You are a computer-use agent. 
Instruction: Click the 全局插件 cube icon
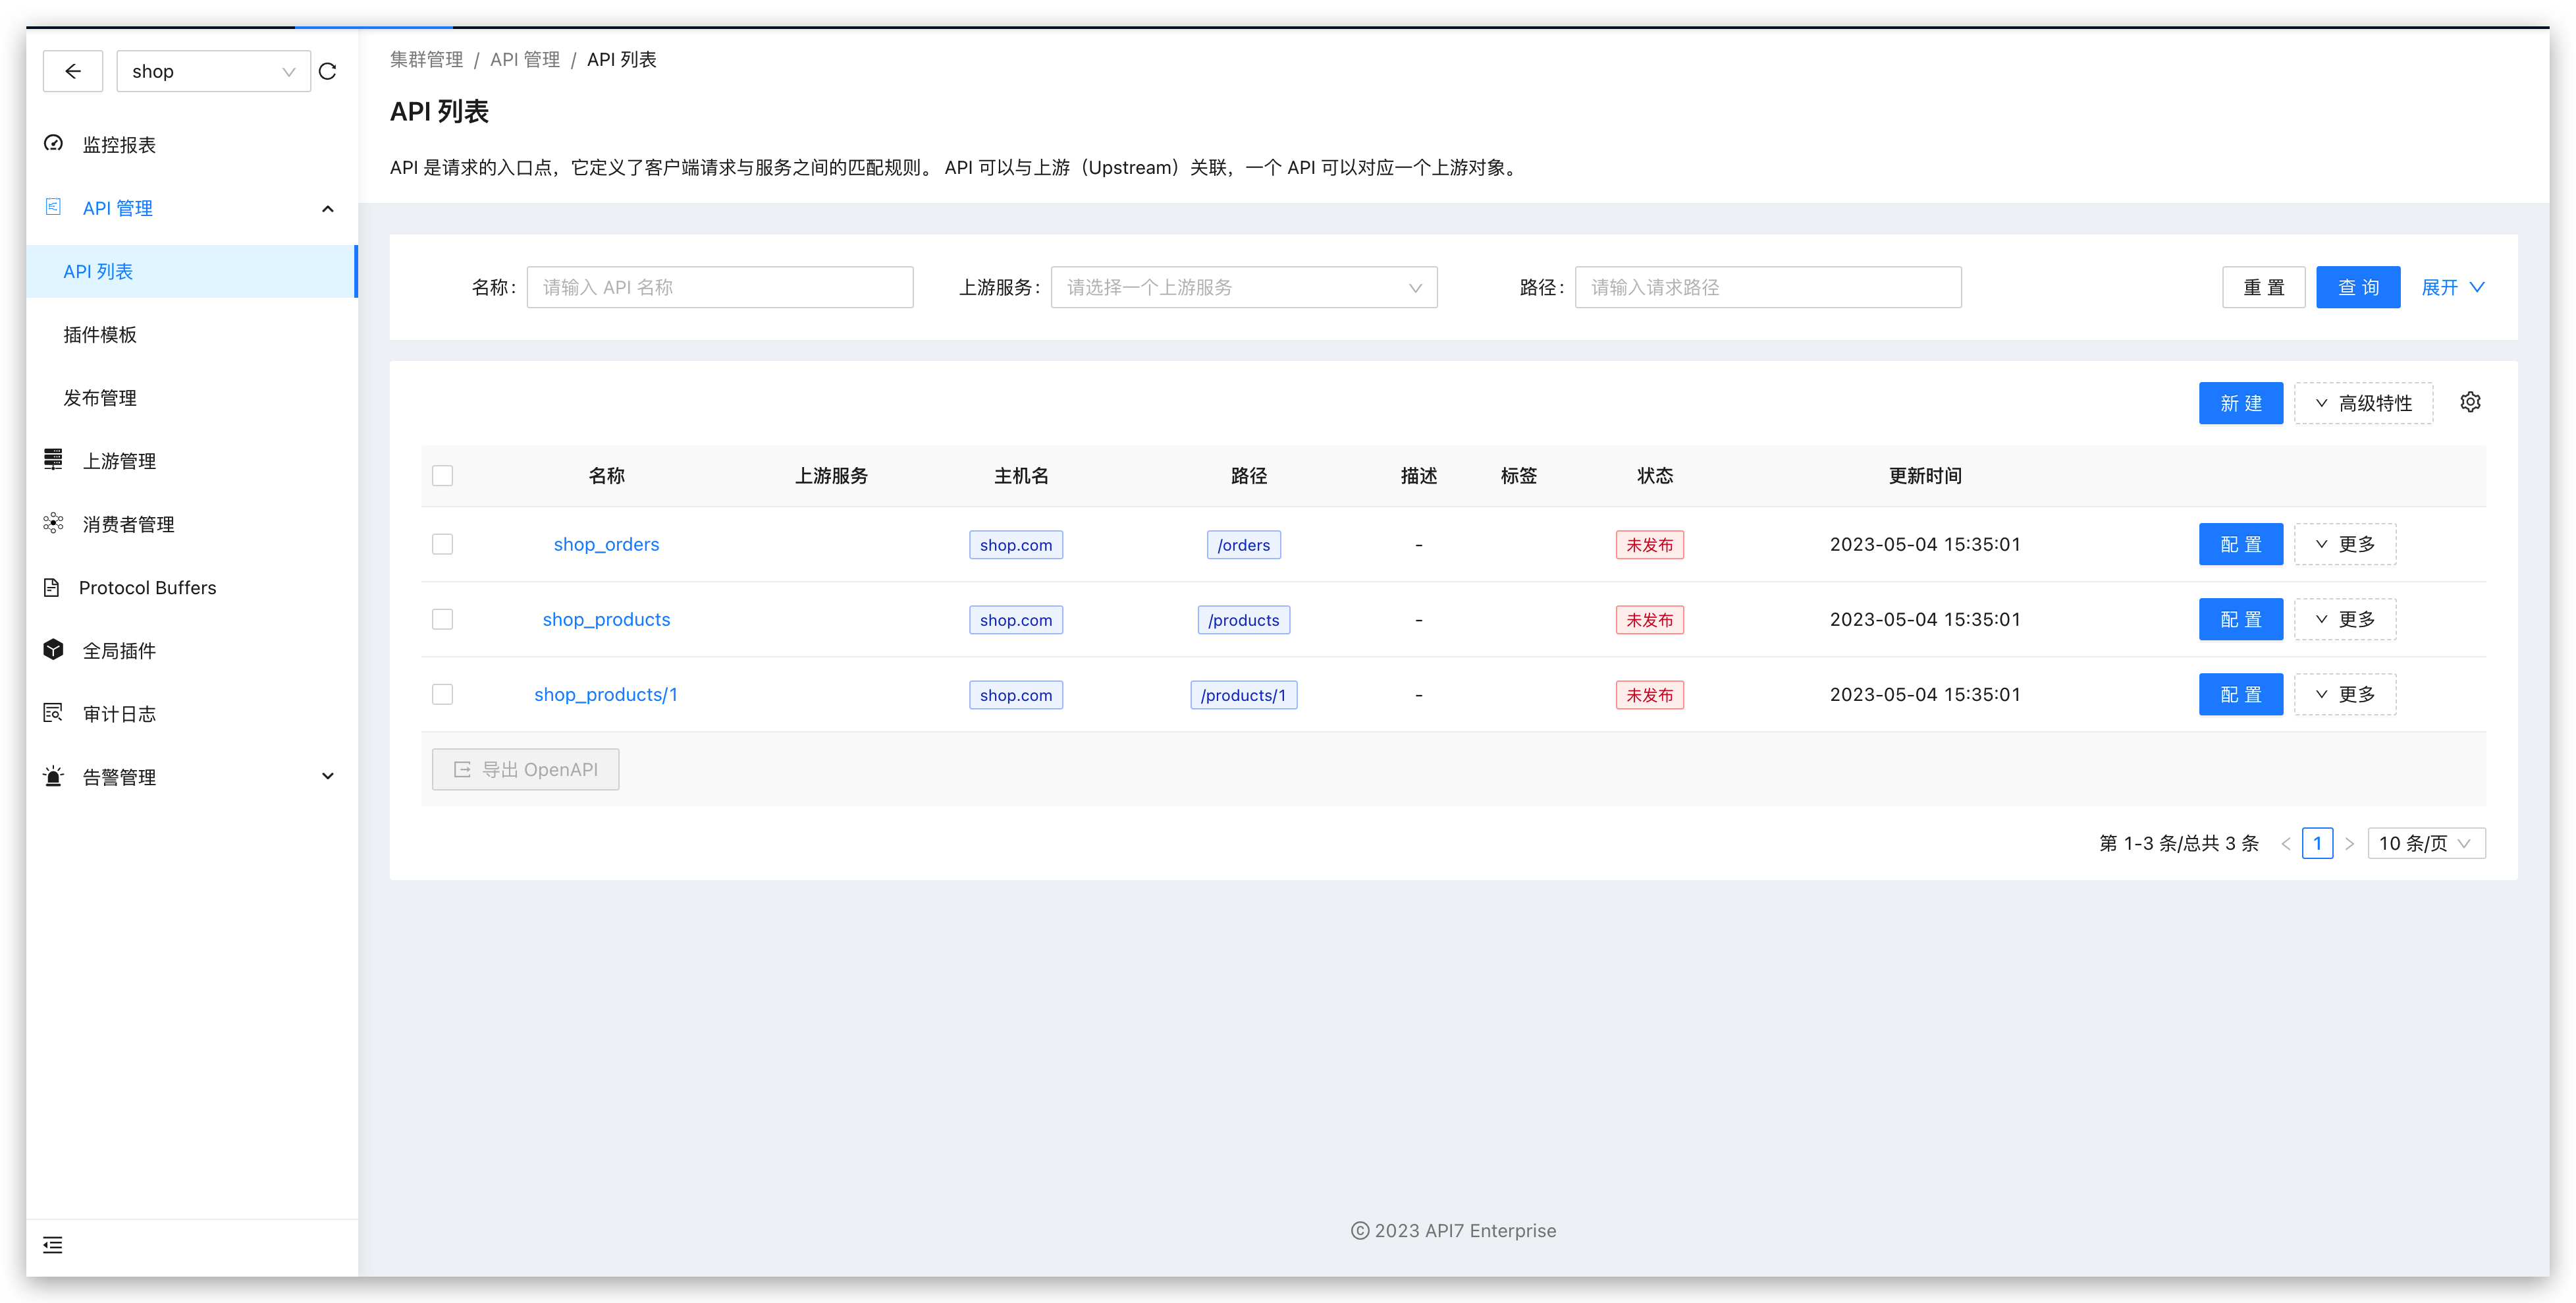click(54, 650)
